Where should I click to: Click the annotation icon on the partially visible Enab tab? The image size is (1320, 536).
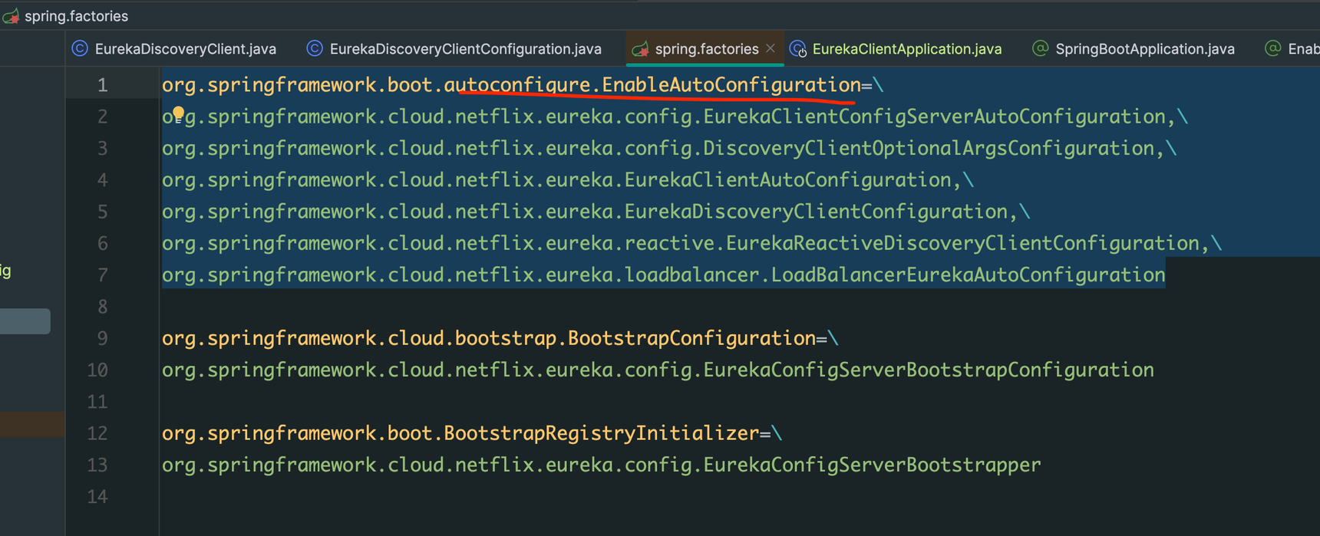(1272, 48)
